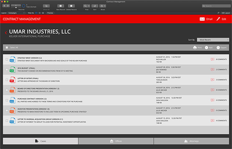The image size is (232, 149).
Task: Open the Strategy Brief DOCX file icon
Action: tap(13, 59)
